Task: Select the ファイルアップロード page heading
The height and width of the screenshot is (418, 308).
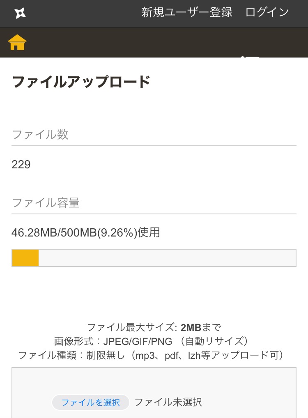Action: pyautogui.click(x=81, y=82)
